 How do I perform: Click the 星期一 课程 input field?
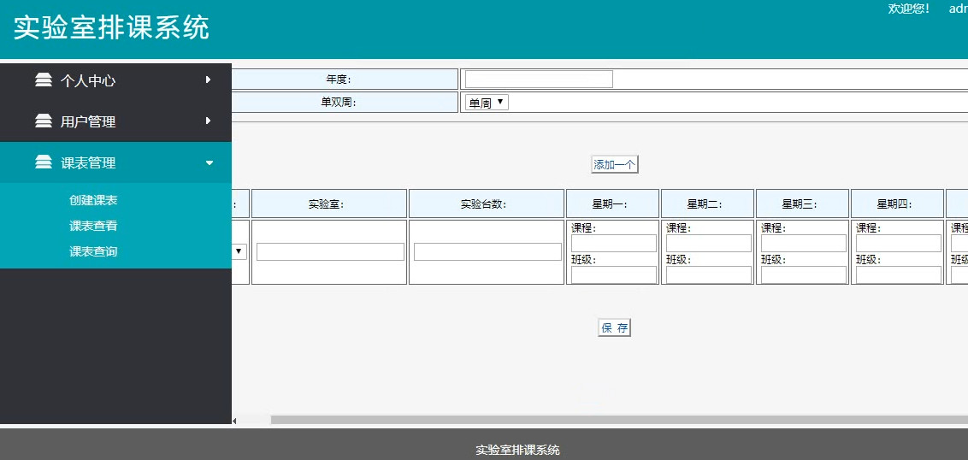tap(614, 244)
